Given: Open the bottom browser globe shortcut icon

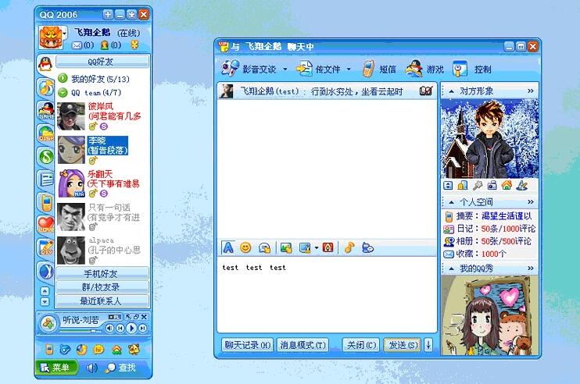Looking at the screenshot, I should (x=81, y=349).
